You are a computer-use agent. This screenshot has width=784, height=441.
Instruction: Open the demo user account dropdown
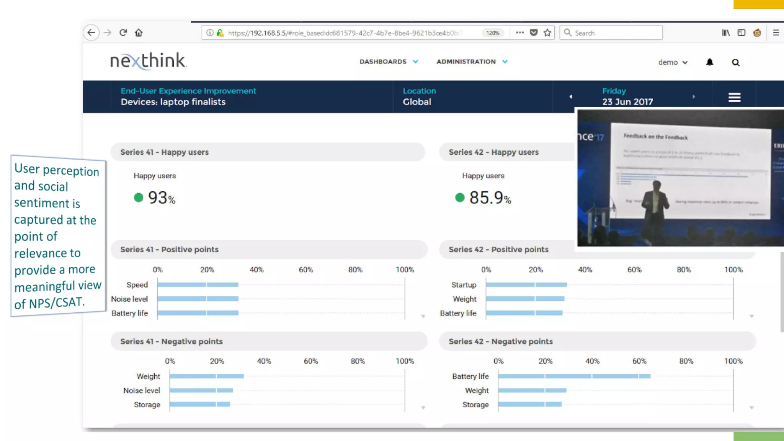673,62
